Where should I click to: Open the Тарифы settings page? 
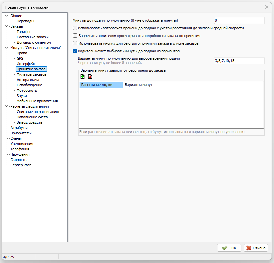[x=23, y=32]
